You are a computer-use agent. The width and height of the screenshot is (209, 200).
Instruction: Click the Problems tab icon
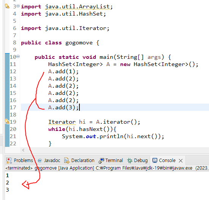pyautogui.click(x=9, y=161)
